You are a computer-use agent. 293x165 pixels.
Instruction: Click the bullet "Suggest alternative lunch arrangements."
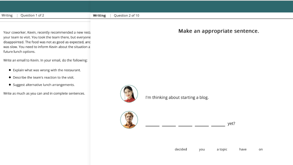[x=44, y=85]
